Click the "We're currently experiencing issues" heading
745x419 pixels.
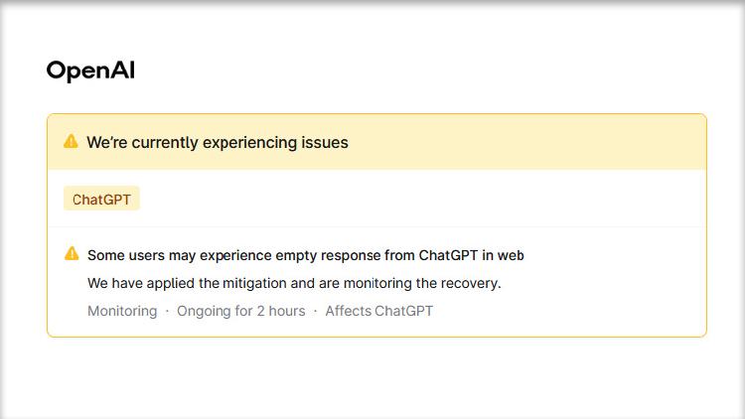(x=217, y=142)
